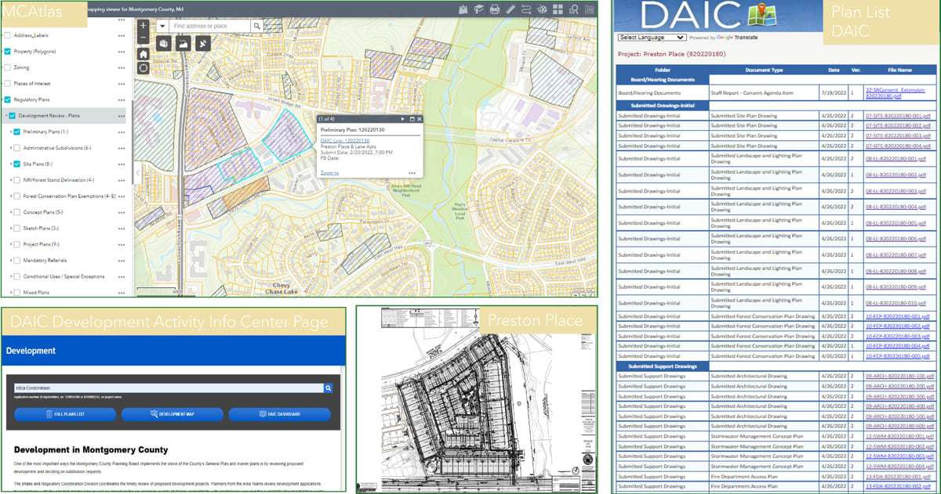
Task: Open the magnifier query icon in MCAtlas header
Action: (573, 9)
